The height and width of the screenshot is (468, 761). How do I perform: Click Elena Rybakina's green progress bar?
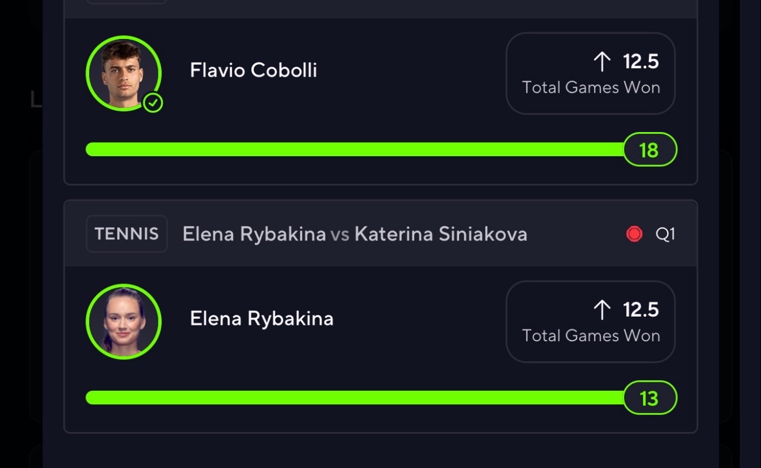(354, 398)
